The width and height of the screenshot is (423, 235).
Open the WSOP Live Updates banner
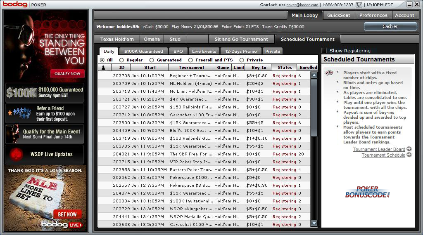coord(45,154)
